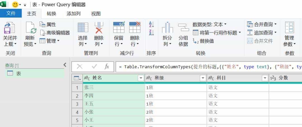Open the Close & Load (关闭并上载) dropdown arrow
Screen dimensions: 302x127
(15, 44)
